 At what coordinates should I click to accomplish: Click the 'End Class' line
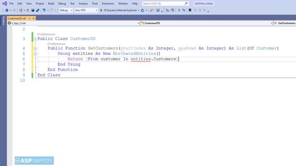[49, 75]
